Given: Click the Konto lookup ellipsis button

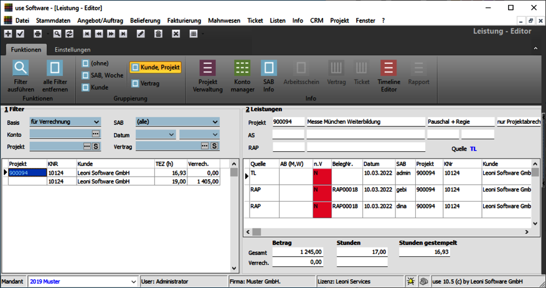Looking at the screenshot, I should click(x=95, y=134).
